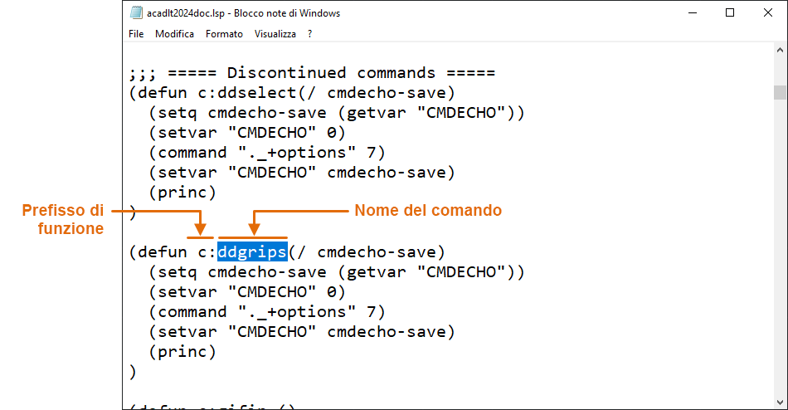This screenshot has height=410, width=788.
Task: Click the Notepad icon in title bar
Action: [x=136, y=12]
